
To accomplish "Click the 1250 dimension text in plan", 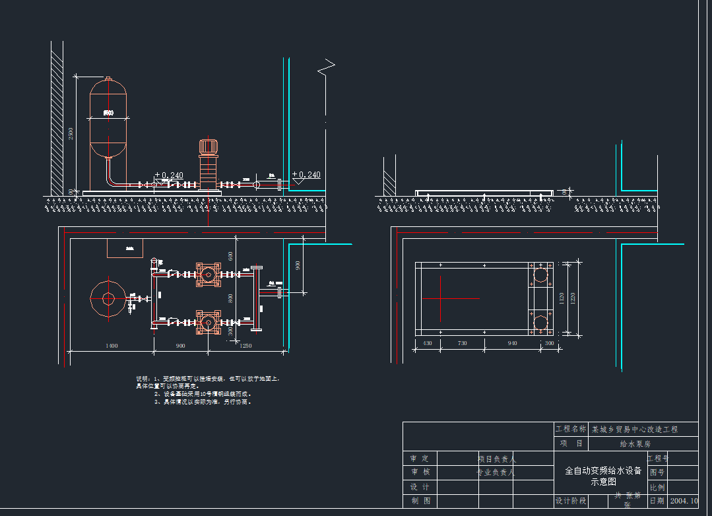I will point(245,346).
